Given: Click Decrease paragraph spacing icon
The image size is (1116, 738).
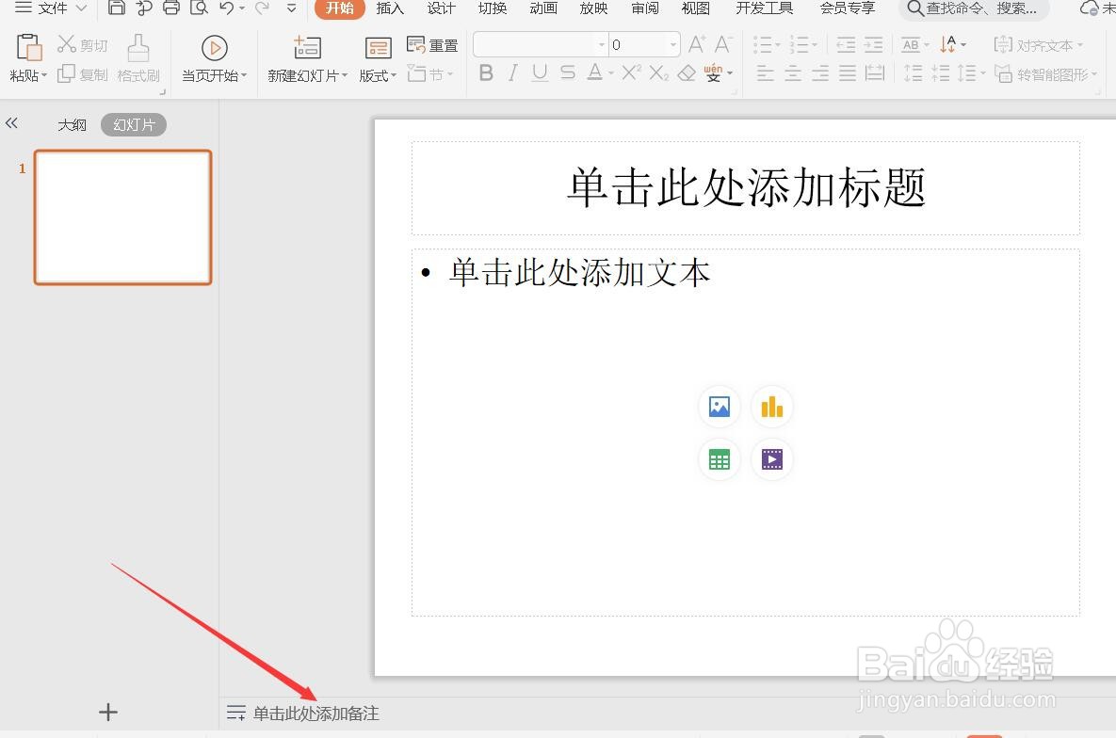Looking at the screenshot, I should click(x=940, y=73).
